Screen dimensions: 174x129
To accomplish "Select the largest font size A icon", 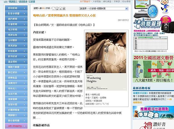I will tap(64, 9).
